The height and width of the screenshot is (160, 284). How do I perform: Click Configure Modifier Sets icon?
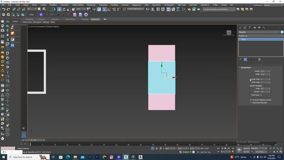click(259, 59)
